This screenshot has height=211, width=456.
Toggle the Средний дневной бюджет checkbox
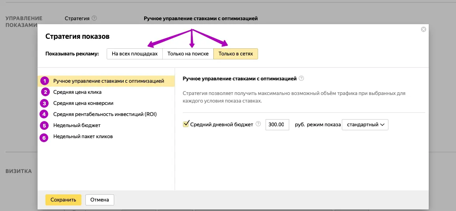click(x=186, y=124)
